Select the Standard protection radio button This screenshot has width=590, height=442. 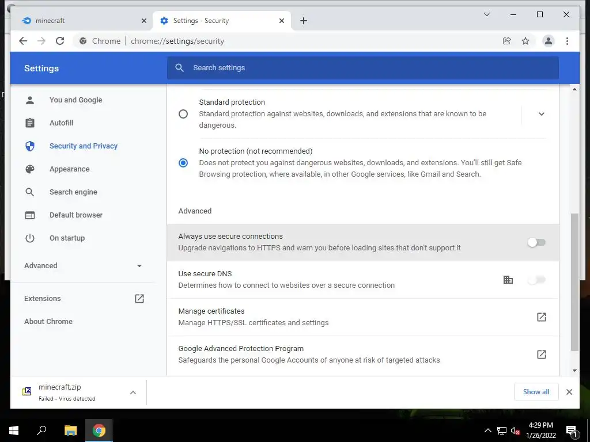coord(183,114)
